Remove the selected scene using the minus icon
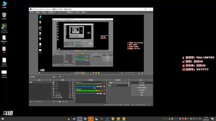Image resolution: width=216 pixels, height=121 pixels. (33, 102)
